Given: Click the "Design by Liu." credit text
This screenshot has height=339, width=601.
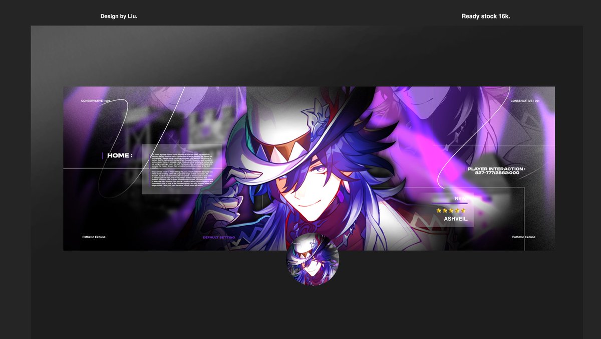Looking at the screenshot, I should 119,17.
